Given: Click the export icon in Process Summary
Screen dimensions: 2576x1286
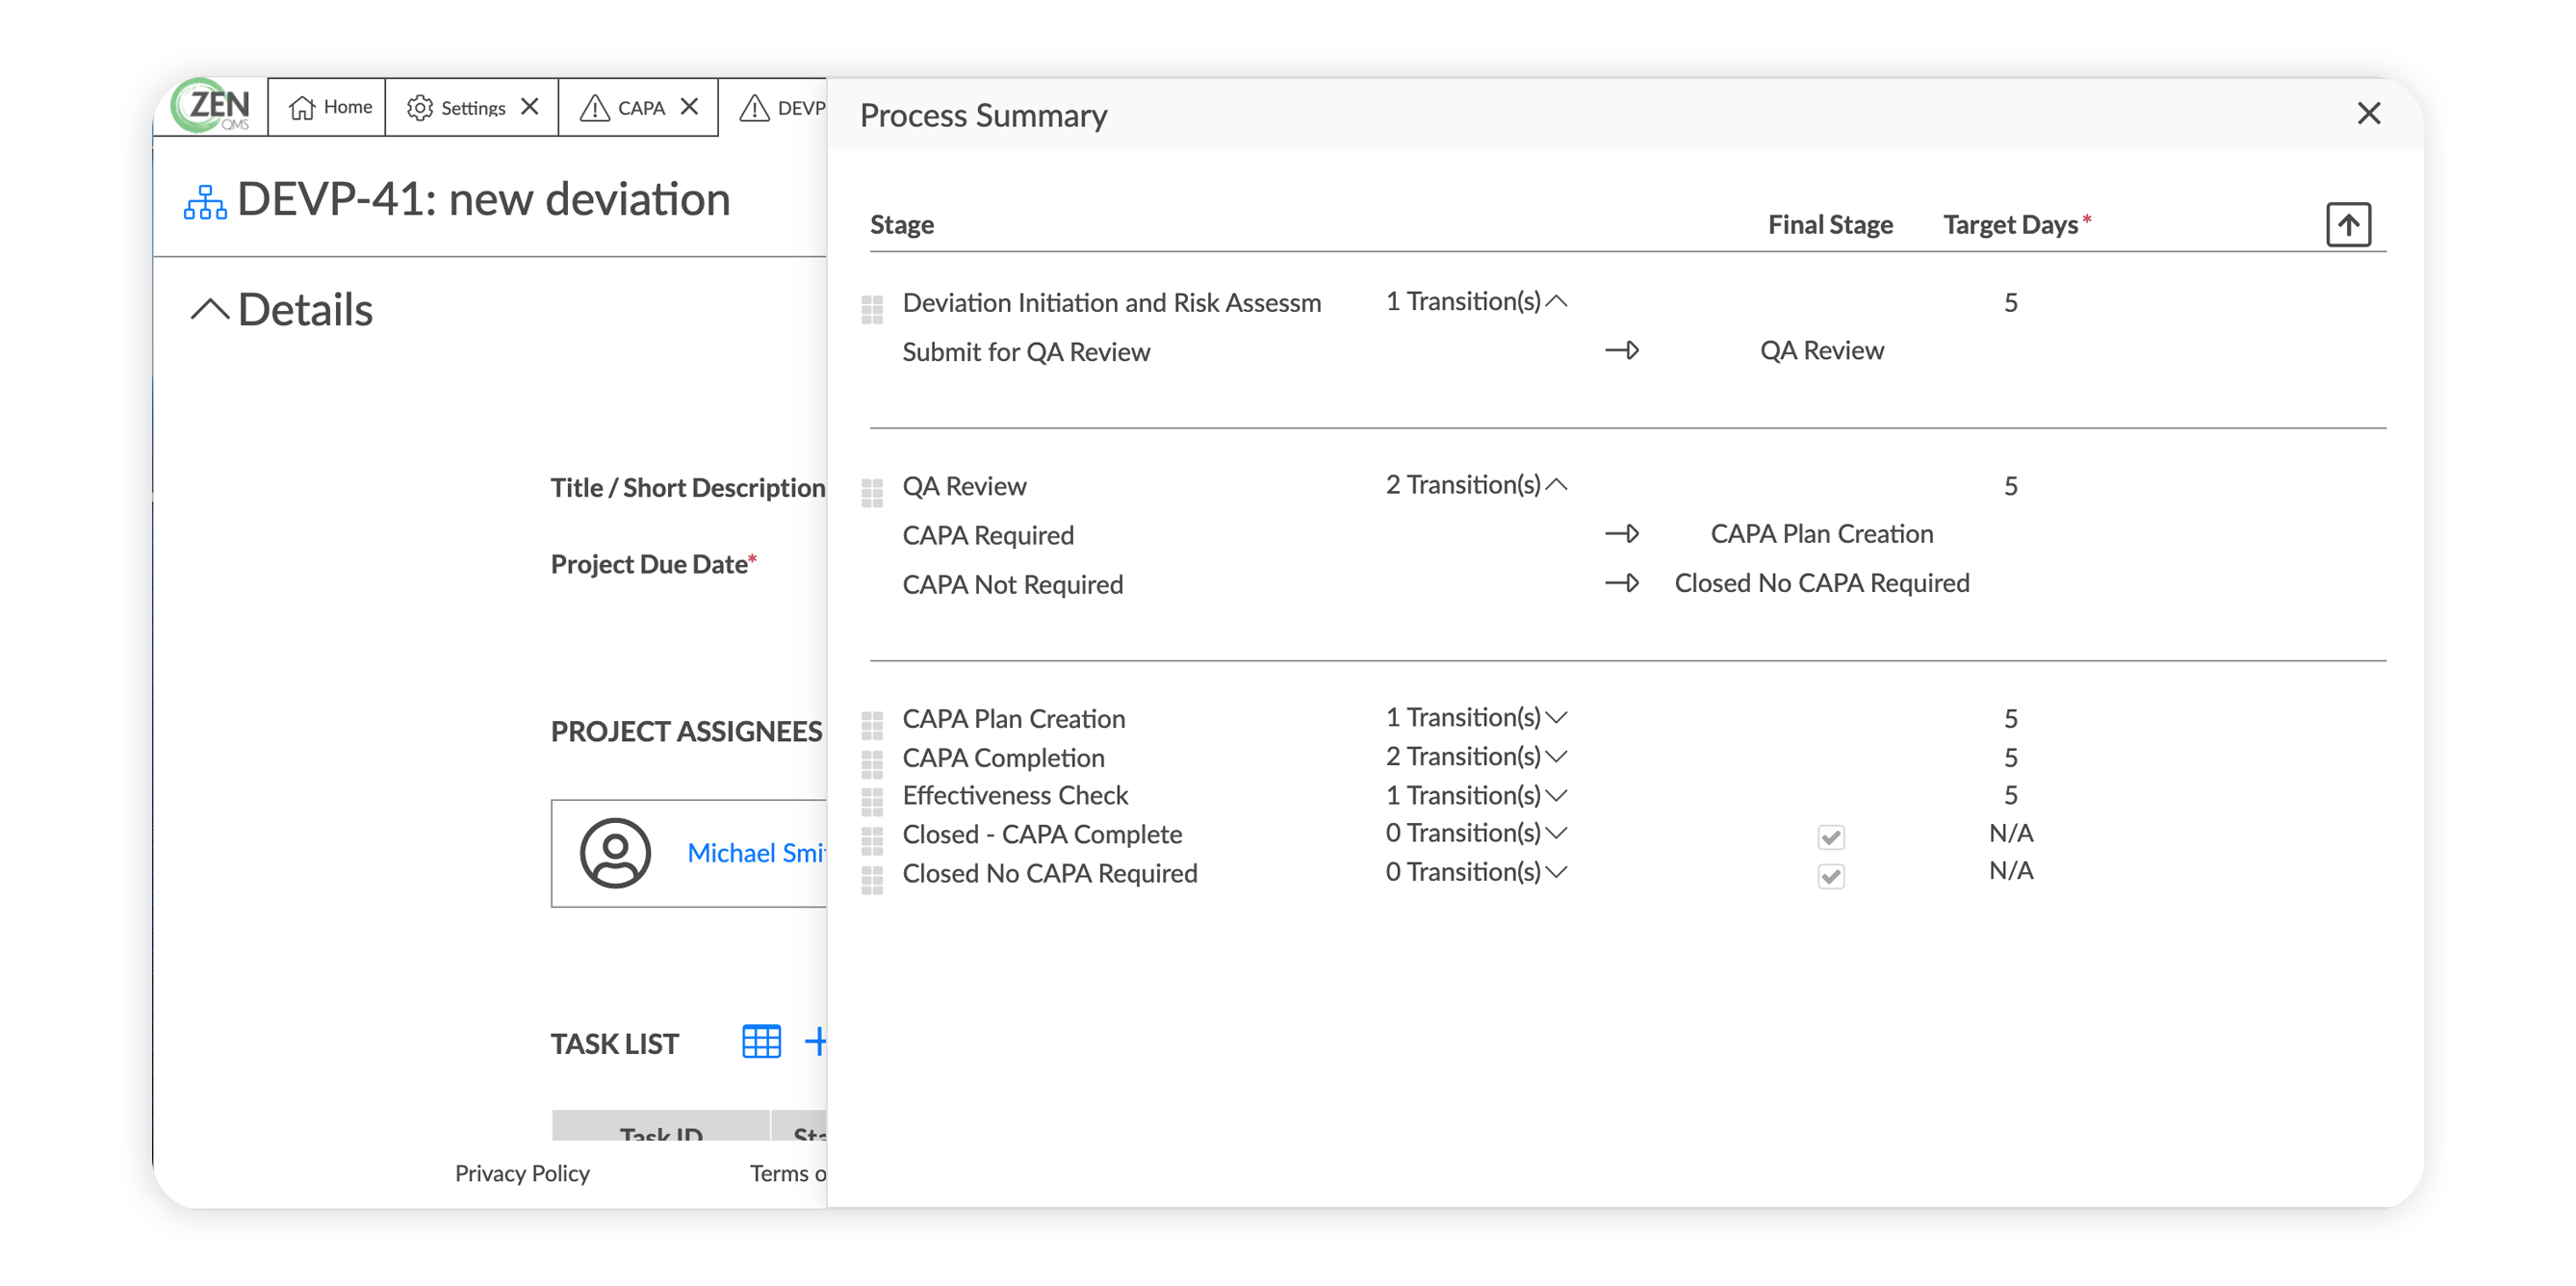Looking at the screenshot, I should 2349,224.
